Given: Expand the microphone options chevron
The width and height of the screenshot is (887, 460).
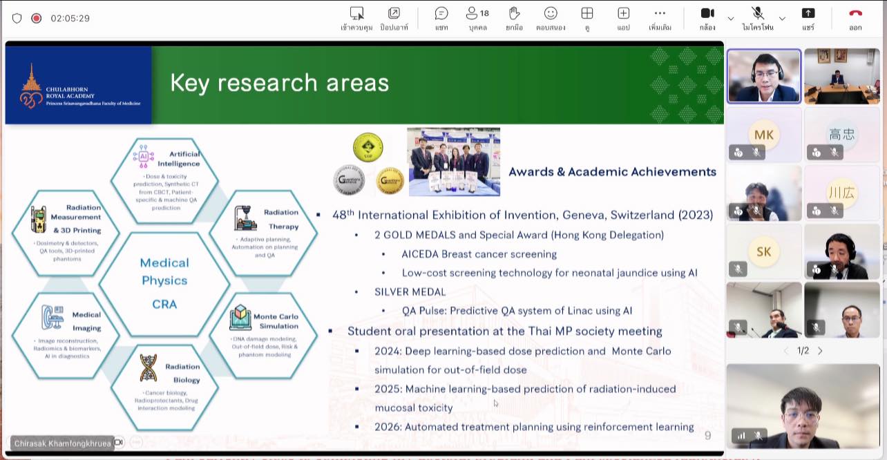Looking at the screenshot, I should point(782,19).
